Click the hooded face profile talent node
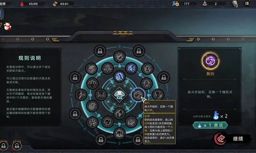This screenshot has width=256, height=153. [158, 95]
